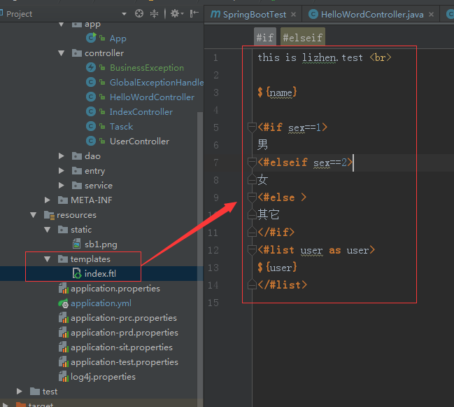Open UserController class

(x=140, y=142)
